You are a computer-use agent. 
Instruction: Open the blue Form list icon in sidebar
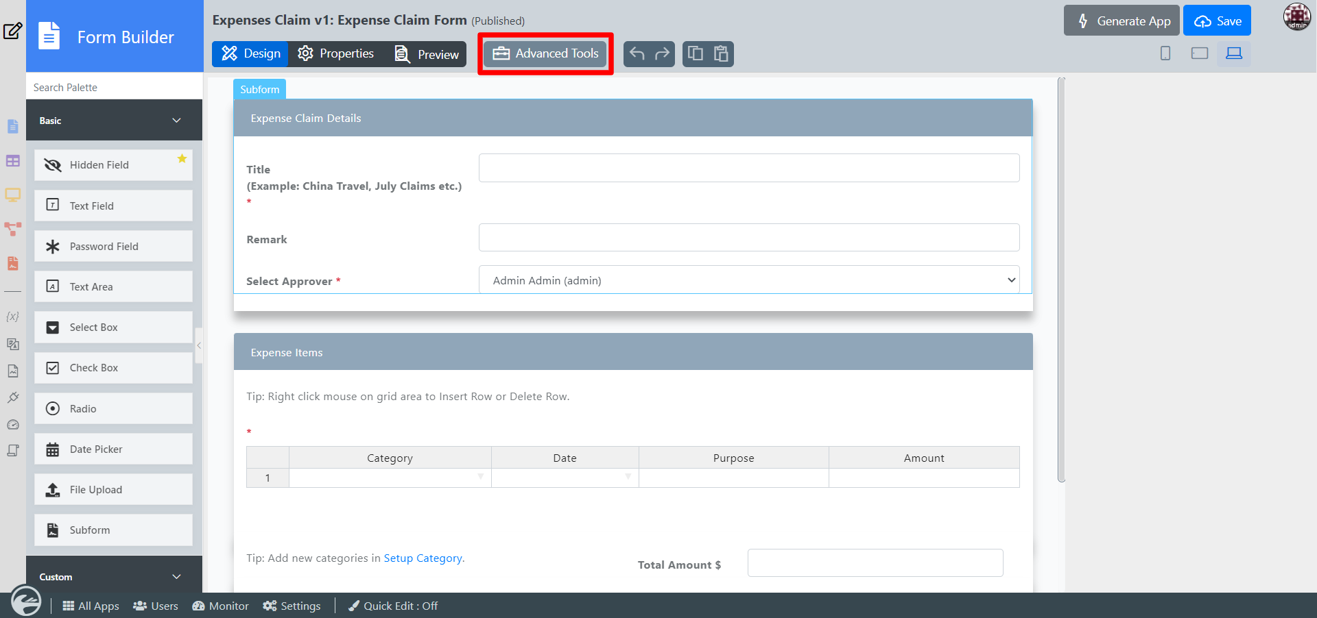pos(13,127)
